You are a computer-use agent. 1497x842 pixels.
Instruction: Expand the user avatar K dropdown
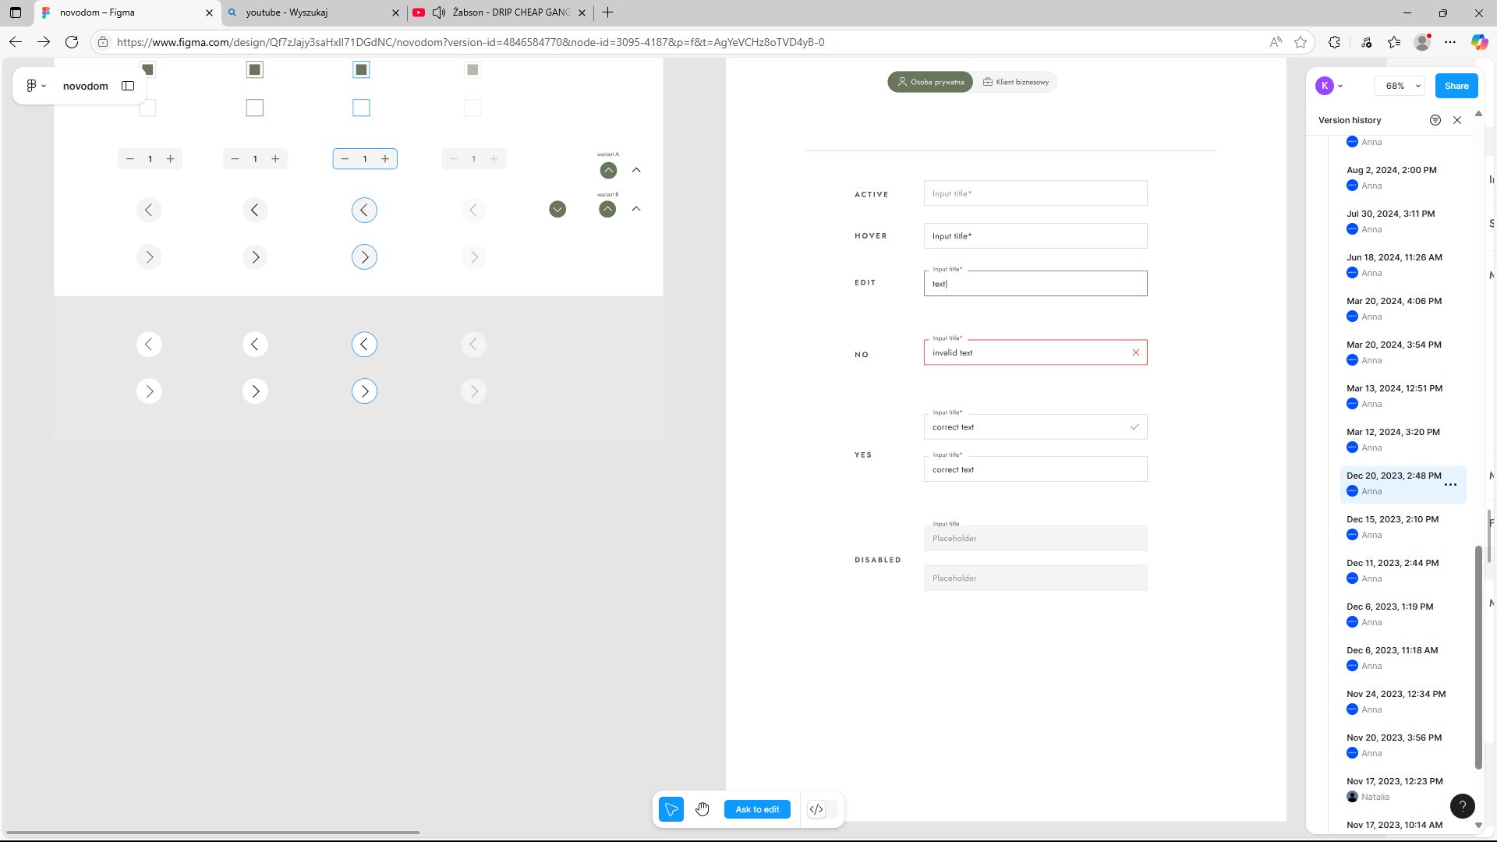tap(1329, 86)
